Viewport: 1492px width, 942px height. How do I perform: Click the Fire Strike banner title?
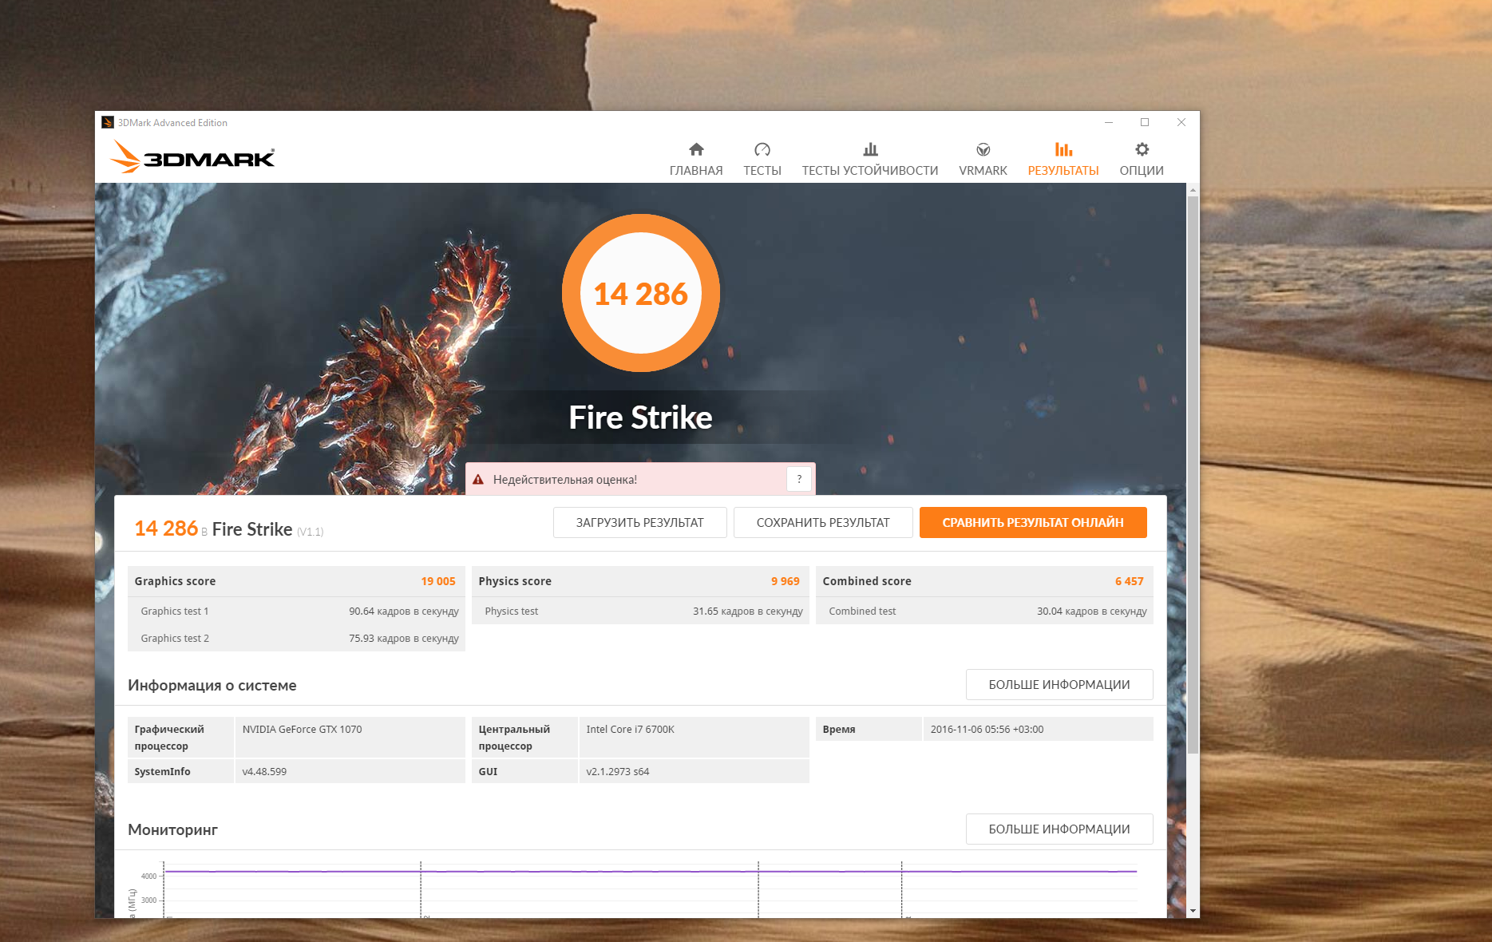640,418
